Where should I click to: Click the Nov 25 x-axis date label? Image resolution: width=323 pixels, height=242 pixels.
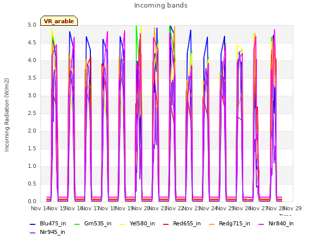pyautogui.click(x=226, y=208)
